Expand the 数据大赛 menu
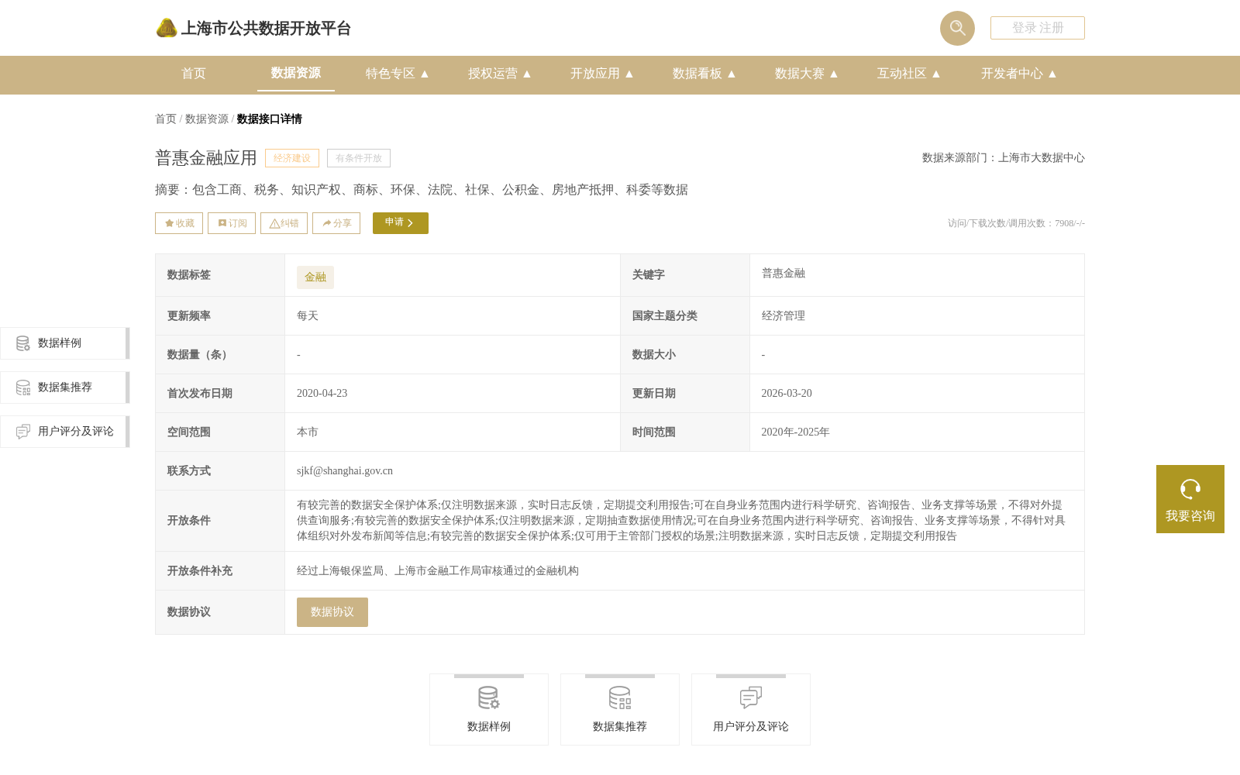This screenshot has width=1240, height=775. tap(807, 74)
